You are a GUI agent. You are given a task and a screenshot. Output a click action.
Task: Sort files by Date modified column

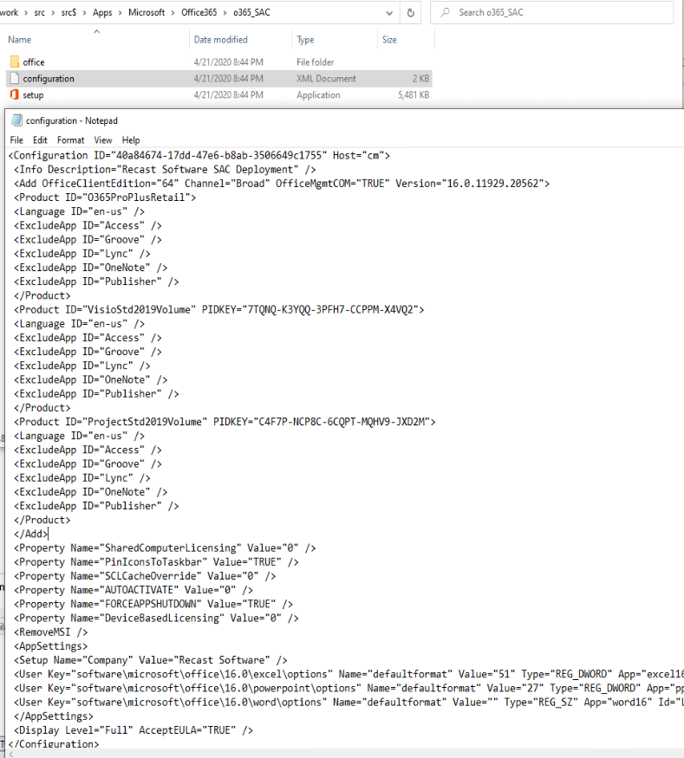coord(220,40)
